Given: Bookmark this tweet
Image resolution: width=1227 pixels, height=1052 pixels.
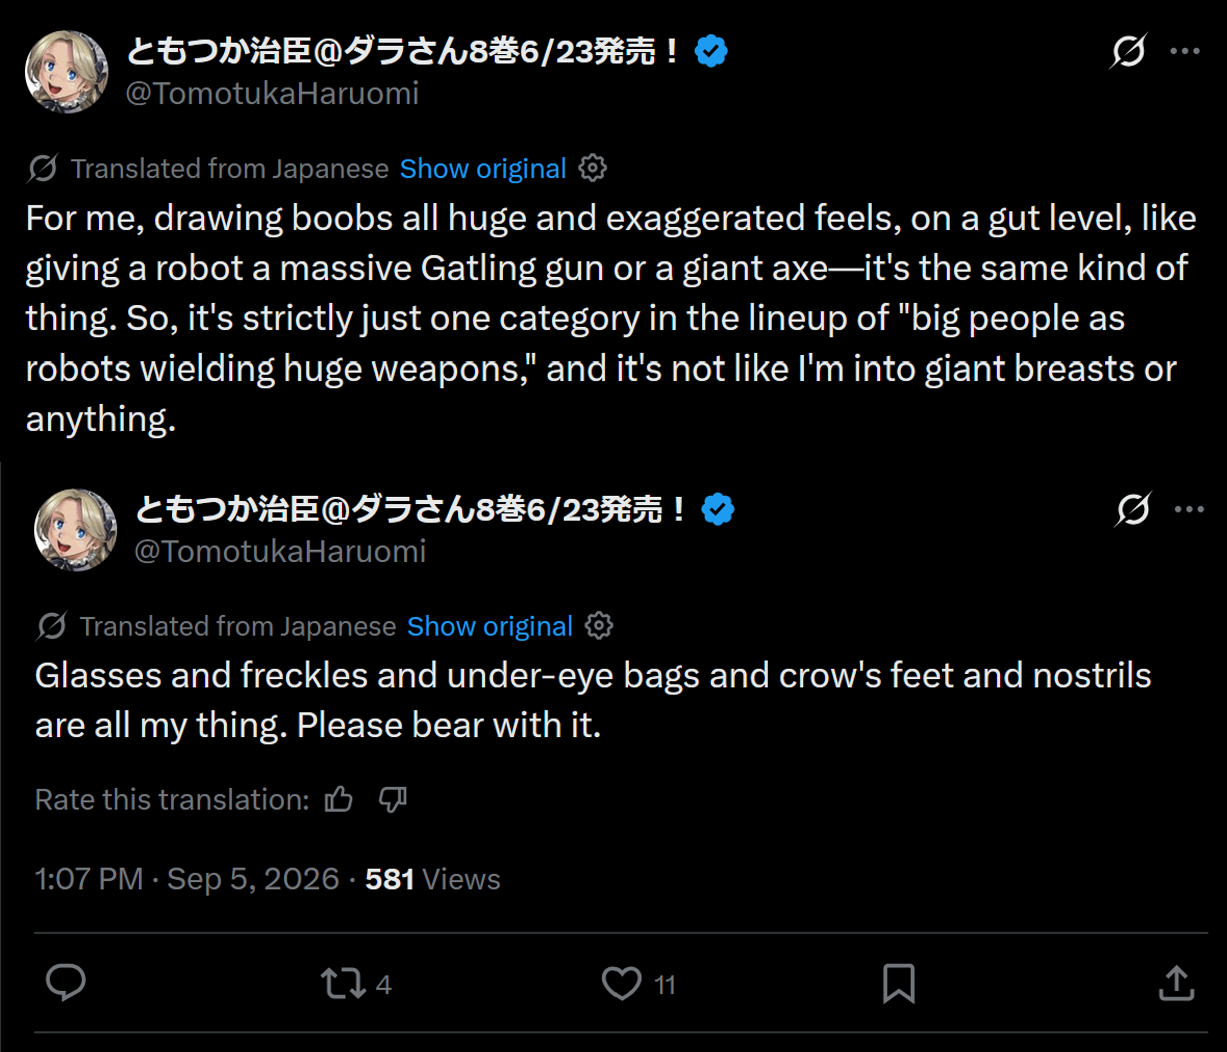Looking at the screenshot, I should point(899,984).
